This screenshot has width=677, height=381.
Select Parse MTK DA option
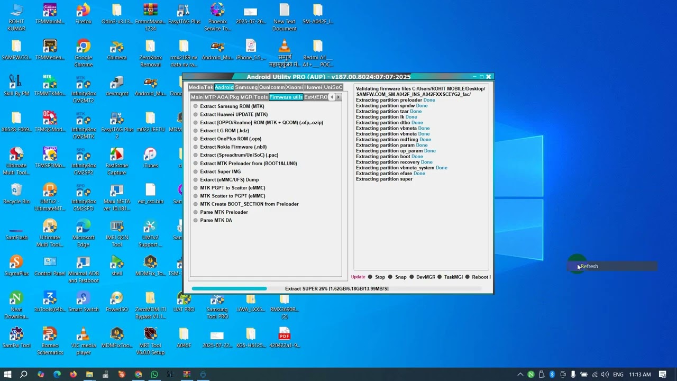pyautogui.click(x=212, y=221)
